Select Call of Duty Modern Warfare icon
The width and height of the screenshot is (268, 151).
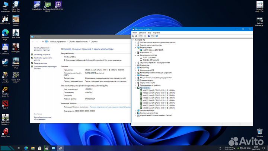pyautogui.click(x=5, y=120)
